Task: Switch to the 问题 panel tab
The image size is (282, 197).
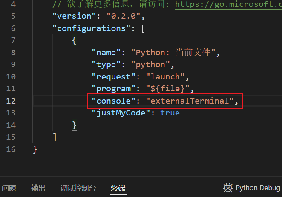Action: point(9,188)
